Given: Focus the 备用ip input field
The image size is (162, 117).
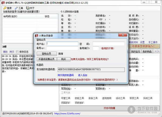Looking at the screenshot, I should coord(62,48).
